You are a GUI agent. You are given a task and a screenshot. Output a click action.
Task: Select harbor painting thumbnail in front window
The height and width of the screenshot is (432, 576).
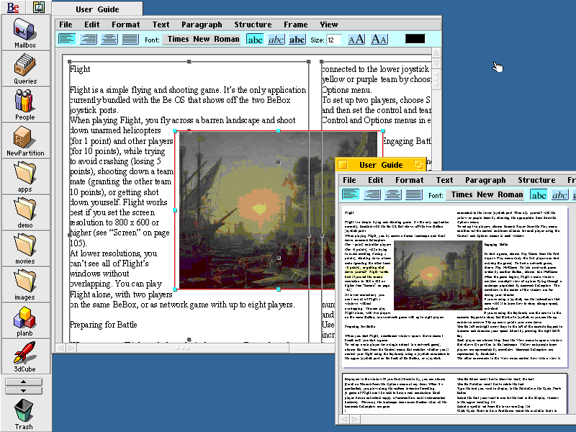(438, 275)
